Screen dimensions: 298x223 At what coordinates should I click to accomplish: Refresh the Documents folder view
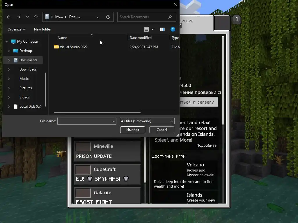point(108,17)
